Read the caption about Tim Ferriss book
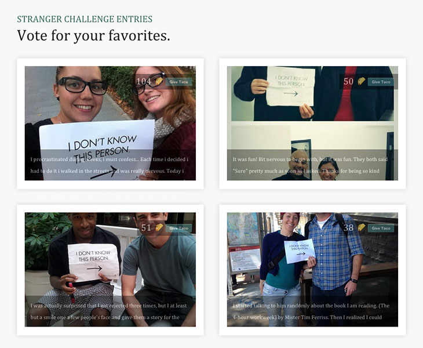The width and height of the screenshot is (423, 348). pyautogui.click(x=311, y=311)
